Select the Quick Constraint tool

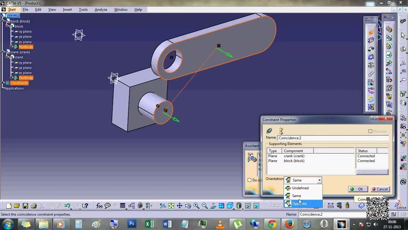(371, 82)
